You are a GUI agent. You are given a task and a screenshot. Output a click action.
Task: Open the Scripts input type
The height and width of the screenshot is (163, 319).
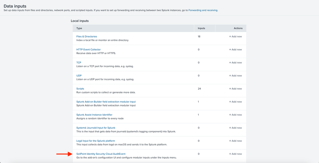[80, 89]
